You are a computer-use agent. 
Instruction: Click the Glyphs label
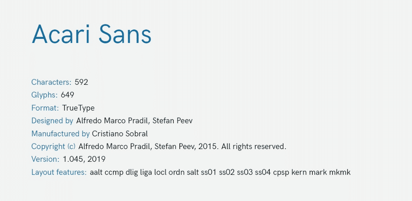[x=45, y=95]
